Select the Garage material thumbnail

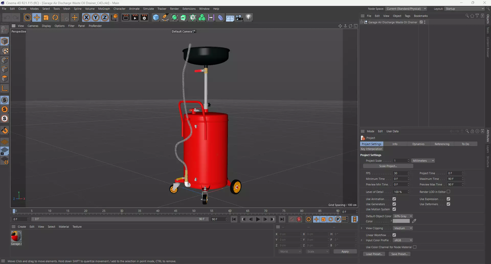[x=16, y=236]
